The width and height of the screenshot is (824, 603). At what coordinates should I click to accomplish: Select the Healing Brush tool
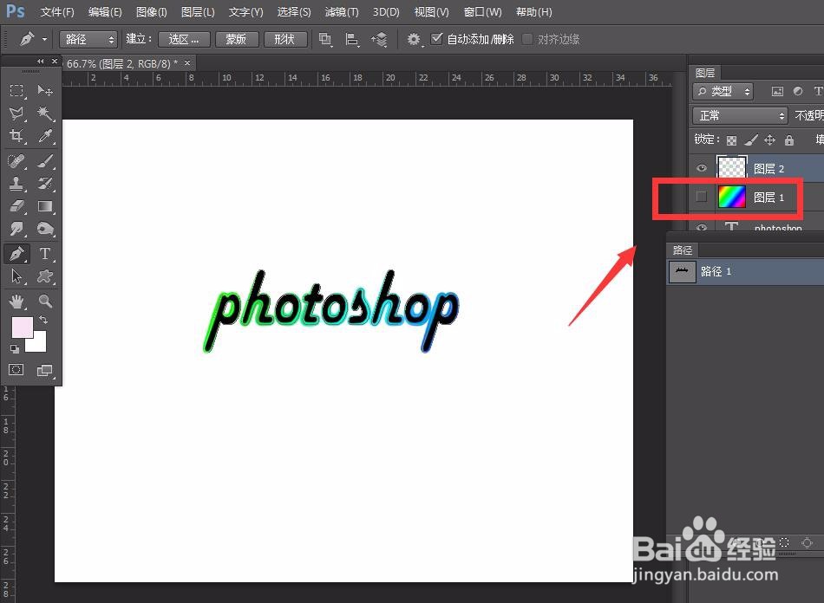tap(16, 160)
